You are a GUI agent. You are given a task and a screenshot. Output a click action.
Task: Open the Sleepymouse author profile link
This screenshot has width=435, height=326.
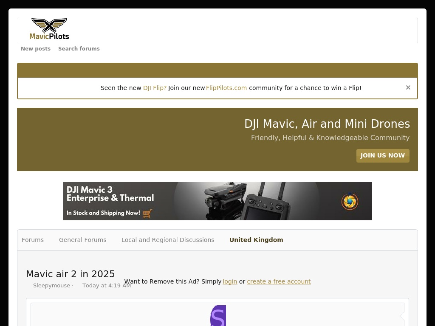[x=51, y=286]
